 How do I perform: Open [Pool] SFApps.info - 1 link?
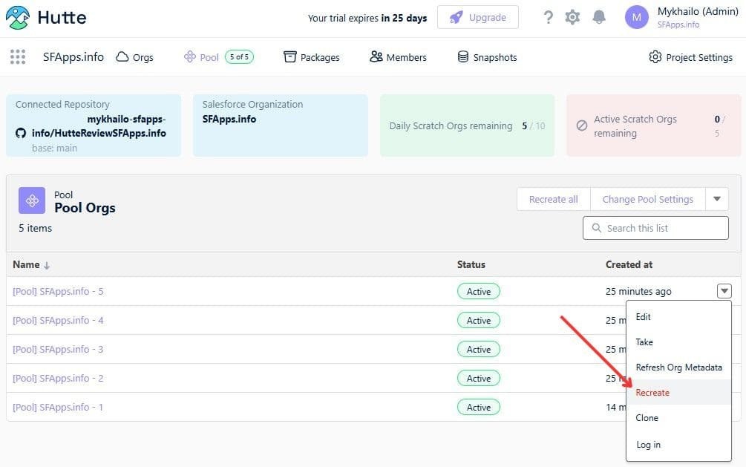[x=58, y=407]
